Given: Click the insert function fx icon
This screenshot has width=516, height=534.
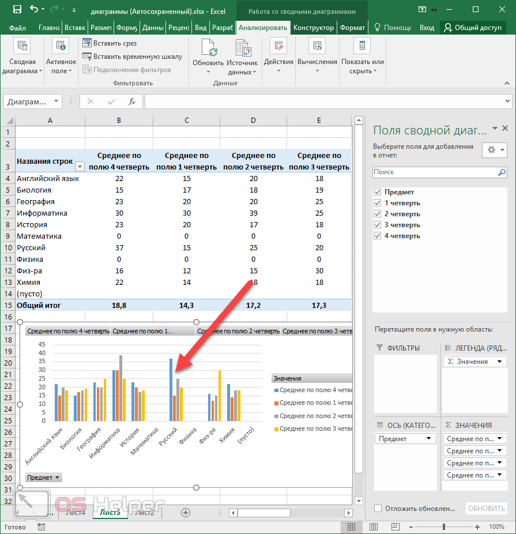Looking at the screenshot, I should coord(132,101).
